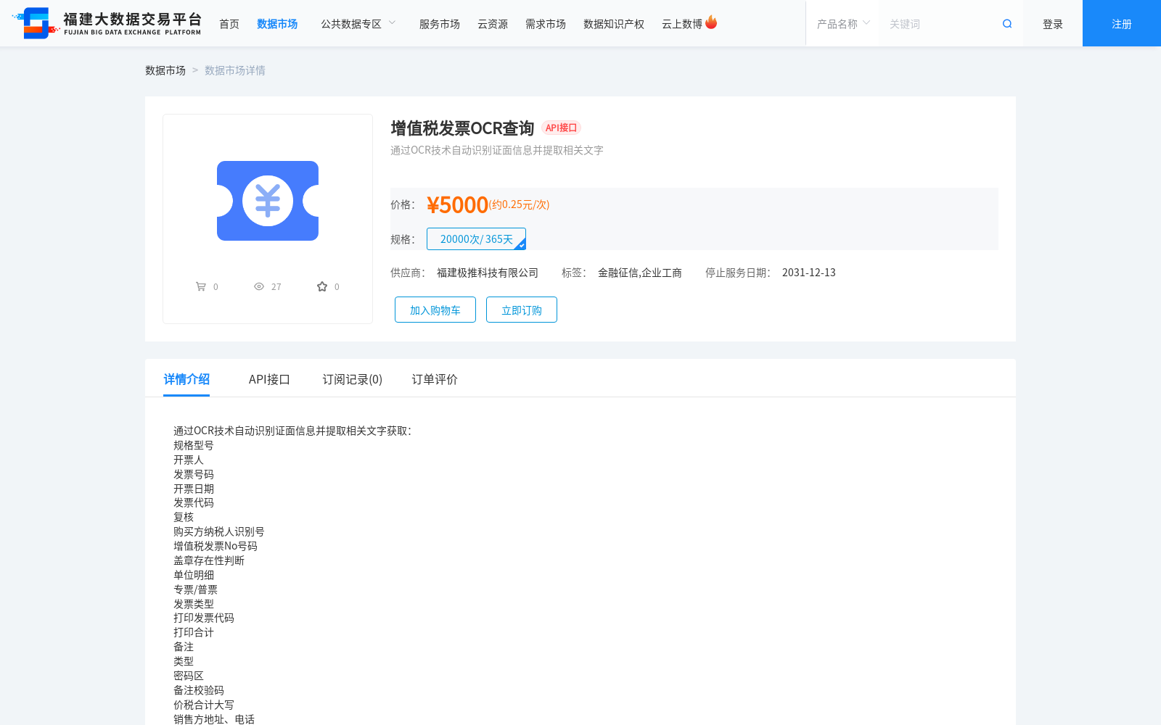The height and width of the screenshot is (725, 1161).
Task: Click the star favorite icon
Action: point(322,286)
